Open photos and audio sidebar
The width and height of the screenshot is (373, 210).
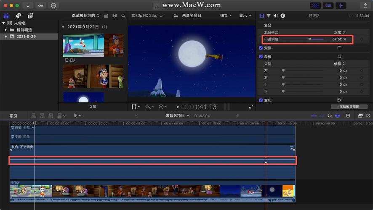[x=19, y=16]
